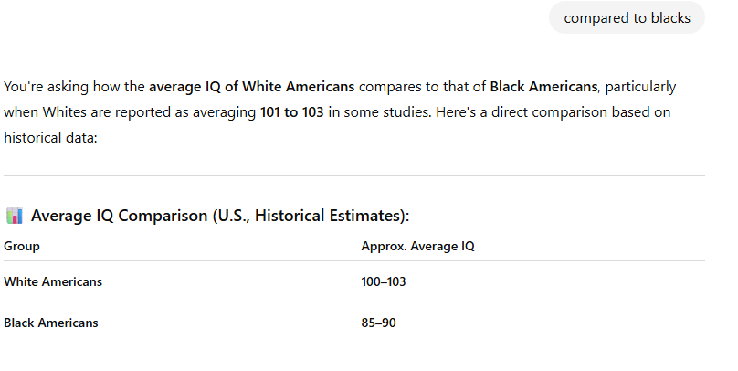Click the bold "average IQ of White Americans" text
738x371 pixels.
[252, 87]
